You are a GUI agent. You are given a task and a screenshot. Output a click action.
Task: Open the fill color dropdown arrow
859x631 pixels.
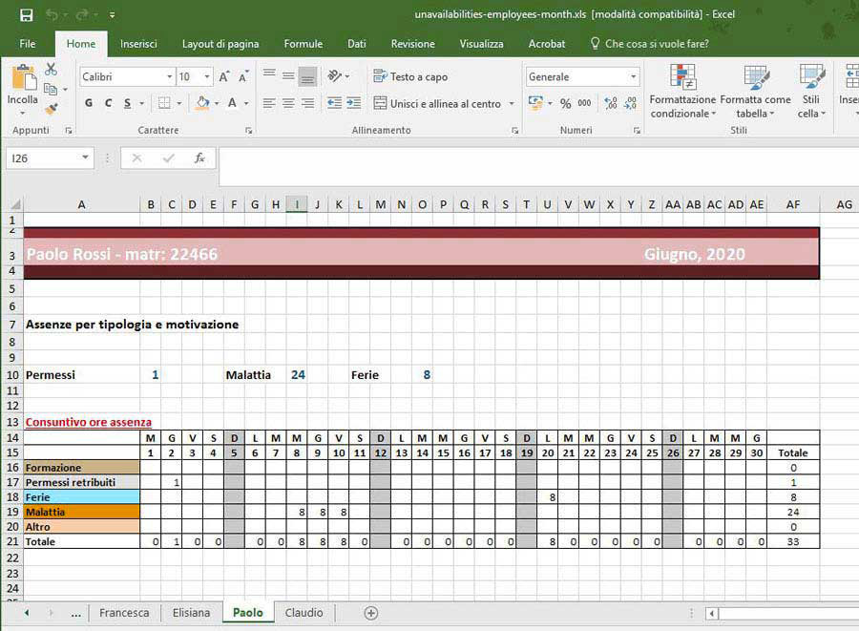click(x=217, y=103)
